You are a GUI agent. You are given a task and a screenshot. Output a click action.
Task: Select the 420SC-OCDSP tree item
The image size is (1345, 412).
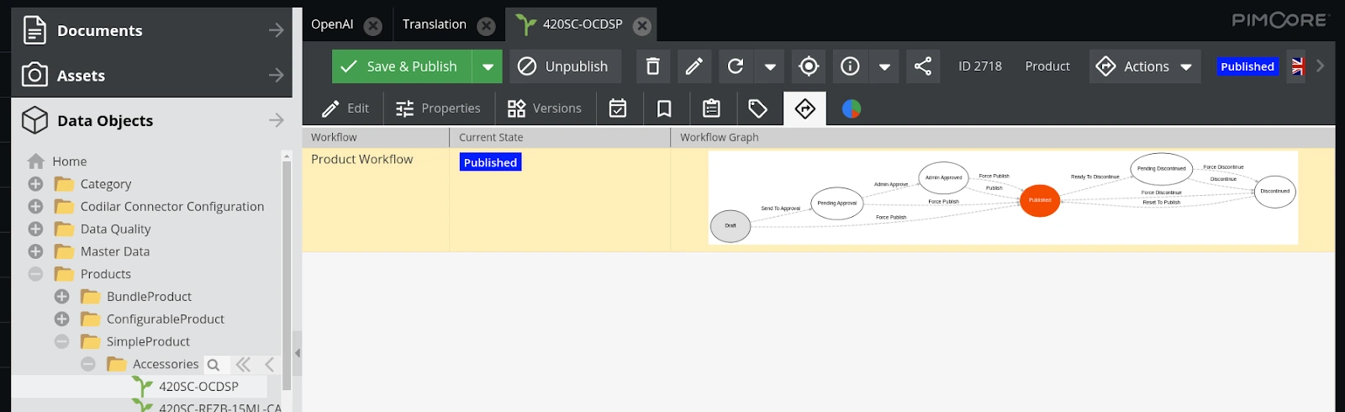pyautogui.click(x=198, y=387)
